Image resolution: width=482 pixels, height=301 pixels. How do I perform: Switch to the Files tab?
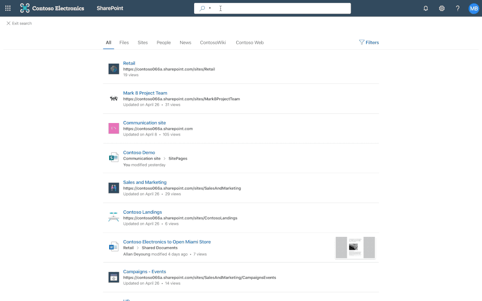click(x=124, y=43)
